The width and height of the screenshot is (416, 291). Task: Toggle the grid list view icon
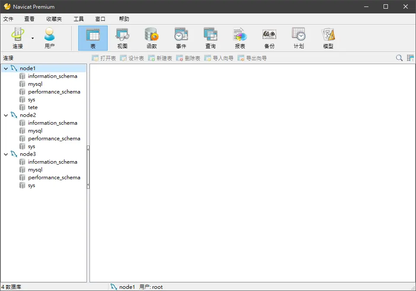click(410, 58)
